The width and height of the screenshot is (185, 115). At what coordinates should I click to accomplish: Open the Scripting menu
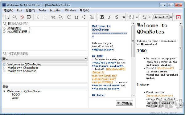click(x=55, y=10)
